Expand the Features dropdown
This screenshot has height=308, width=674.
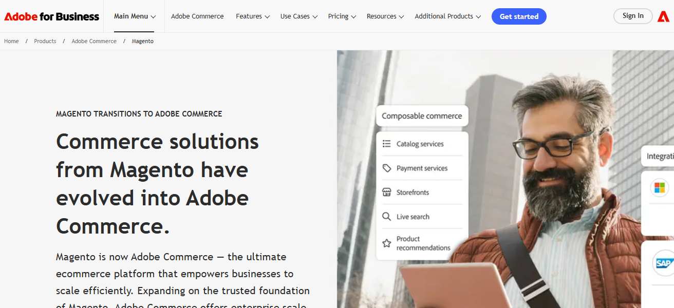[252, 16]
